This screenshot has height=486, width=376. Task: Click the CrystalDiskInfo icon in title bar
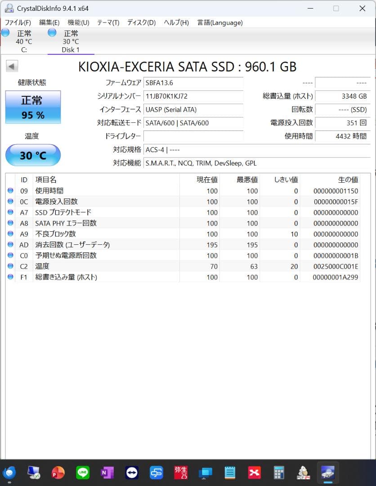pyautogui.click(x=9, y=8)
